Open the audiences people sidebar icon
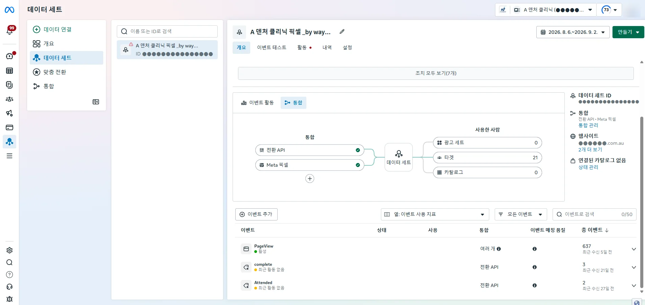This screenshot has width=645, height=305. [9, 99]
